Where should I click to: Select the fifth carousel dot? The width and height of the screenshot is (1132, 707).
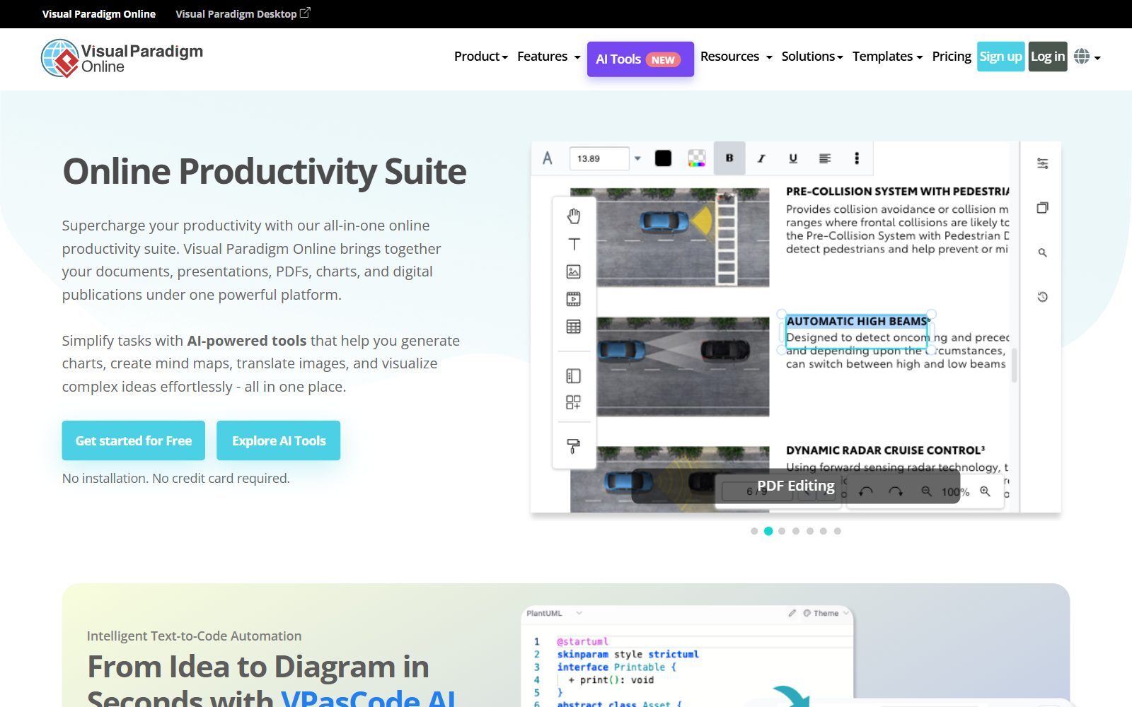pyautogui.click(x=810, y=531)
